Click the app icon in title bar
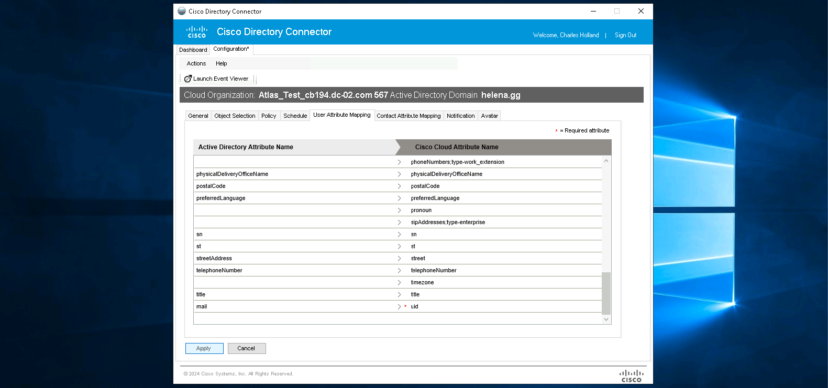828x388 pixels. coord(182,11)
